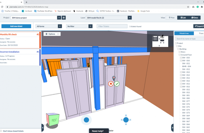Open the Options menu in viewer
The width and height of the screenshot is (204, 133).
pyautogui.click(x=52, y=34)
